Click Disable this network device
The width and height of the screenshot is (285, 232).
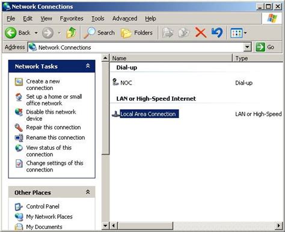point(51,115)
